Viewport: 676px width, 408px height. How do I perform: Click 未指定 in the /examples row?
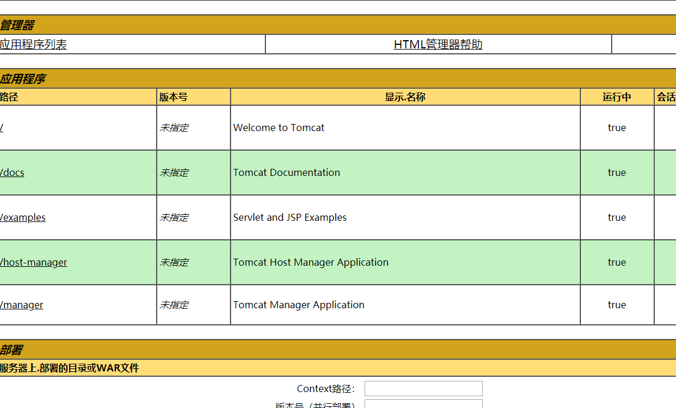click(174, 217)
